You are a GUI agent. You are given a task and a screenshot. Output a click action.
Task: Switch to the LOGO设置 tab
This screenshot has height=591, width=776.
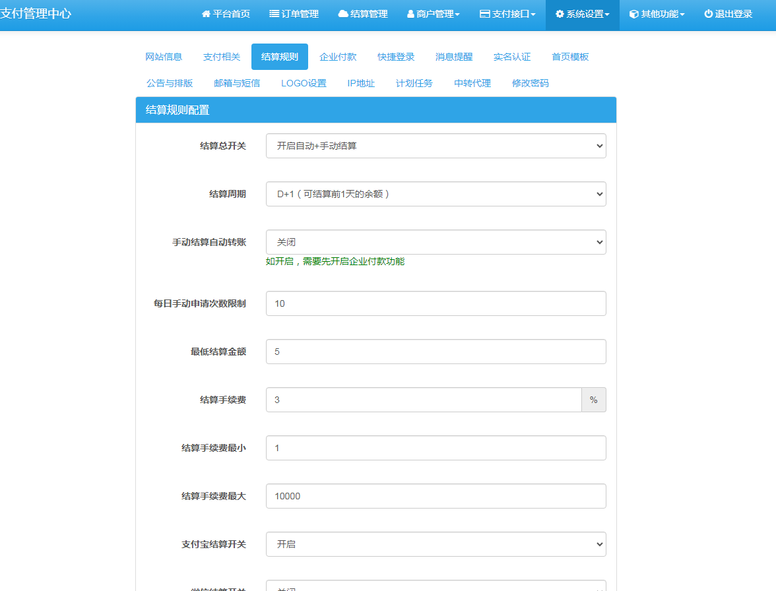point(304,83)
